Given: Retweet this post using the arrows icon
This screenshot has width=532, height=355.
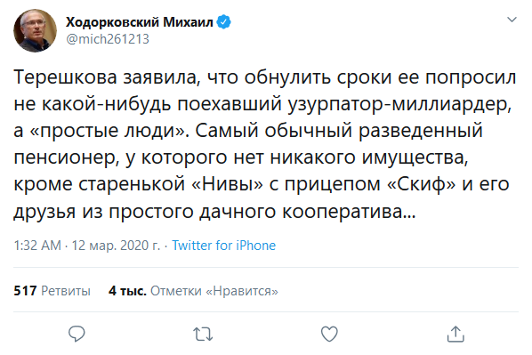Looking at the screenshot, I should point(203,334).
